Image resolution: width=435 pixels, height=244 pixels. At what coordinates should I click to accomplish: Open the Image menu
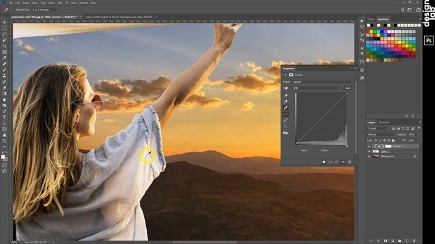[x=26, y=3]
